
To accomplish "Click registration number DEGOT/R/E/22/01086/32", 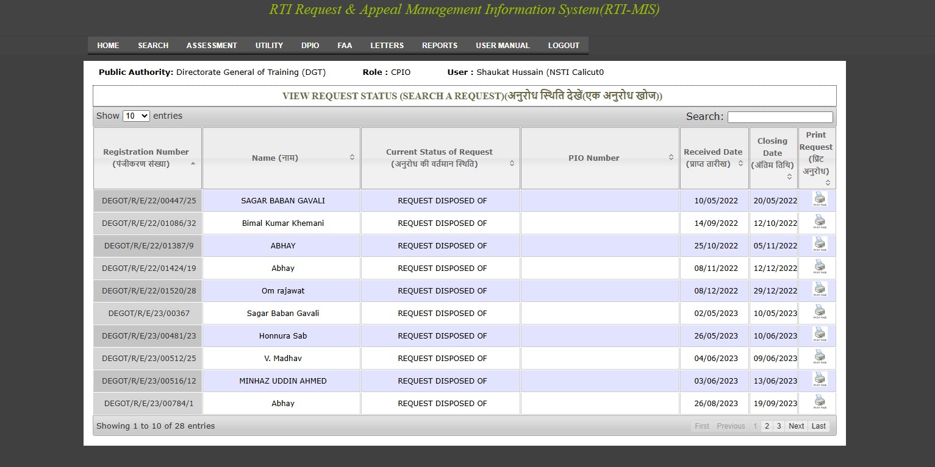I will 149,223.
